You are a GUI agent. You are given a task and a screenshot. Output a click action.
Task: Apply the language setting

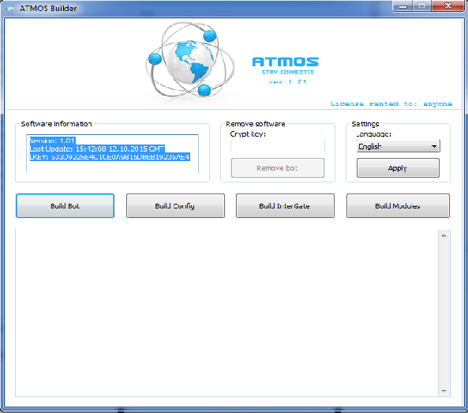(398, 168)
